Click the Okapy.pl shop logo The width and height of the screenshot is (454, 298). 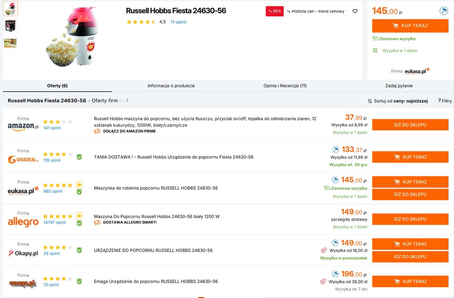23,253
